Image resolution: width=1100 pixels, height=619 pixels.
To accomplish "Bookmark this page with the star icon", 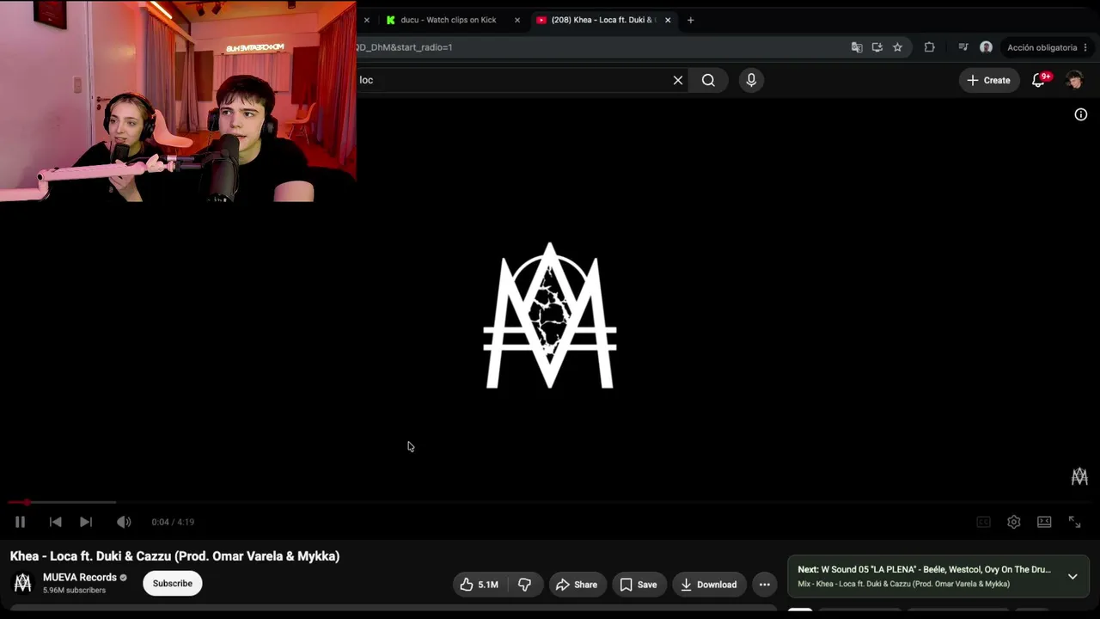I will [897, 47].
